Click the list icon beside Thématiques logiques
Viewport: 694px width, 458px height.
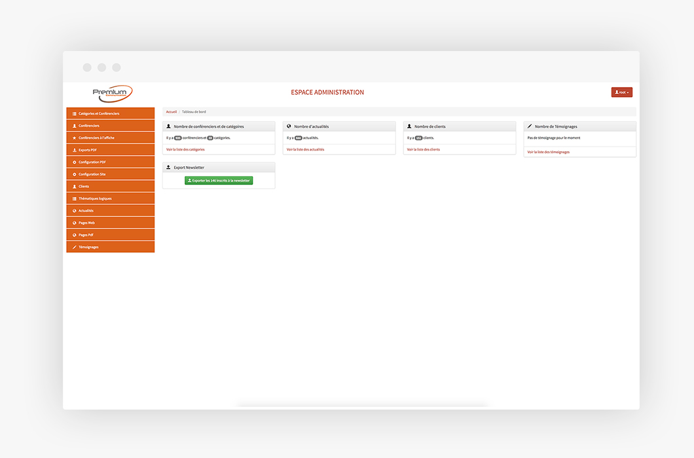click(75, 199)
